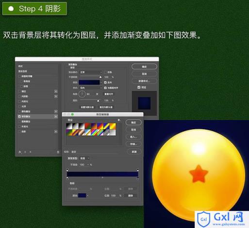Click the plus icon beside 内阴影 (Inner Shadow)
This screenshot has height=228, width=249.
pyautogui.click(x=56, y=96)
